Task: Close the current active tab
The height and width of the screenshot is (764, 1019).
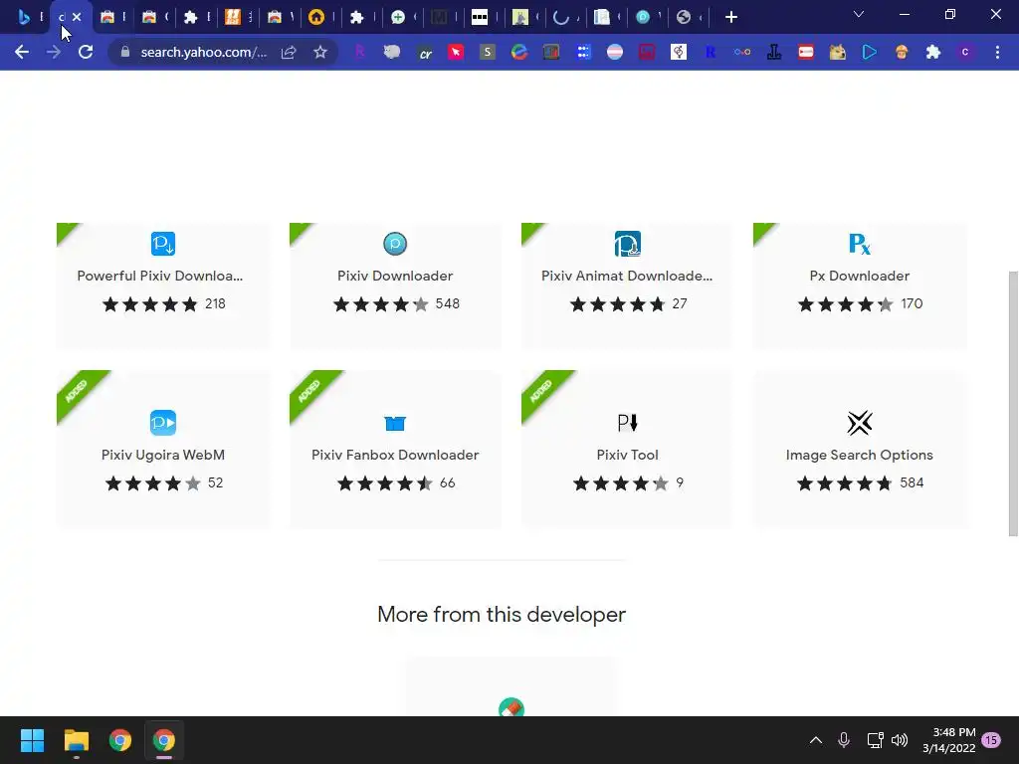Action: pos(77,17)
